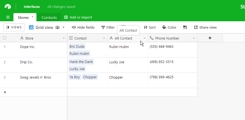
Task: Click the Phone Number column header
Action: pyautogui.click(x=172, y=38)
